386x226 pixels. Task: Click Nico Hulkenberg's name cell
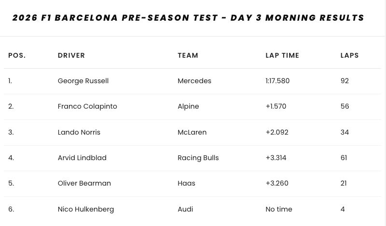click(x=86, y=209)
